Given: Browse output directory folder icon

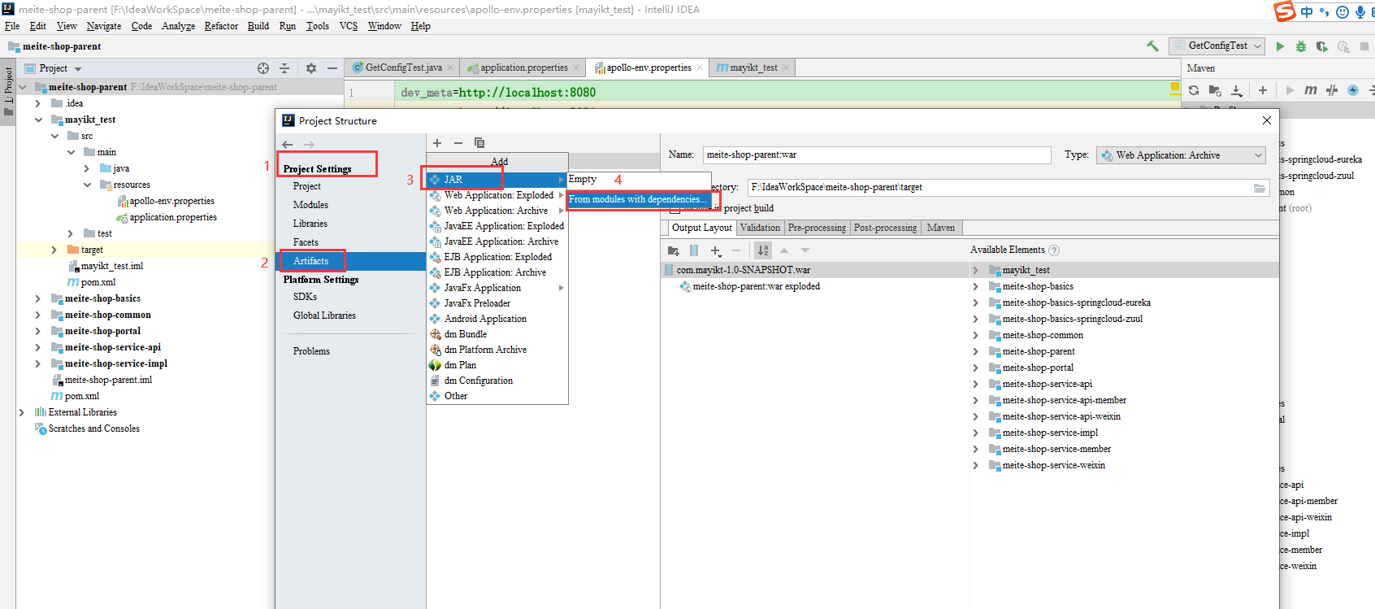Looking at the screenshot, I should 1259,188.
